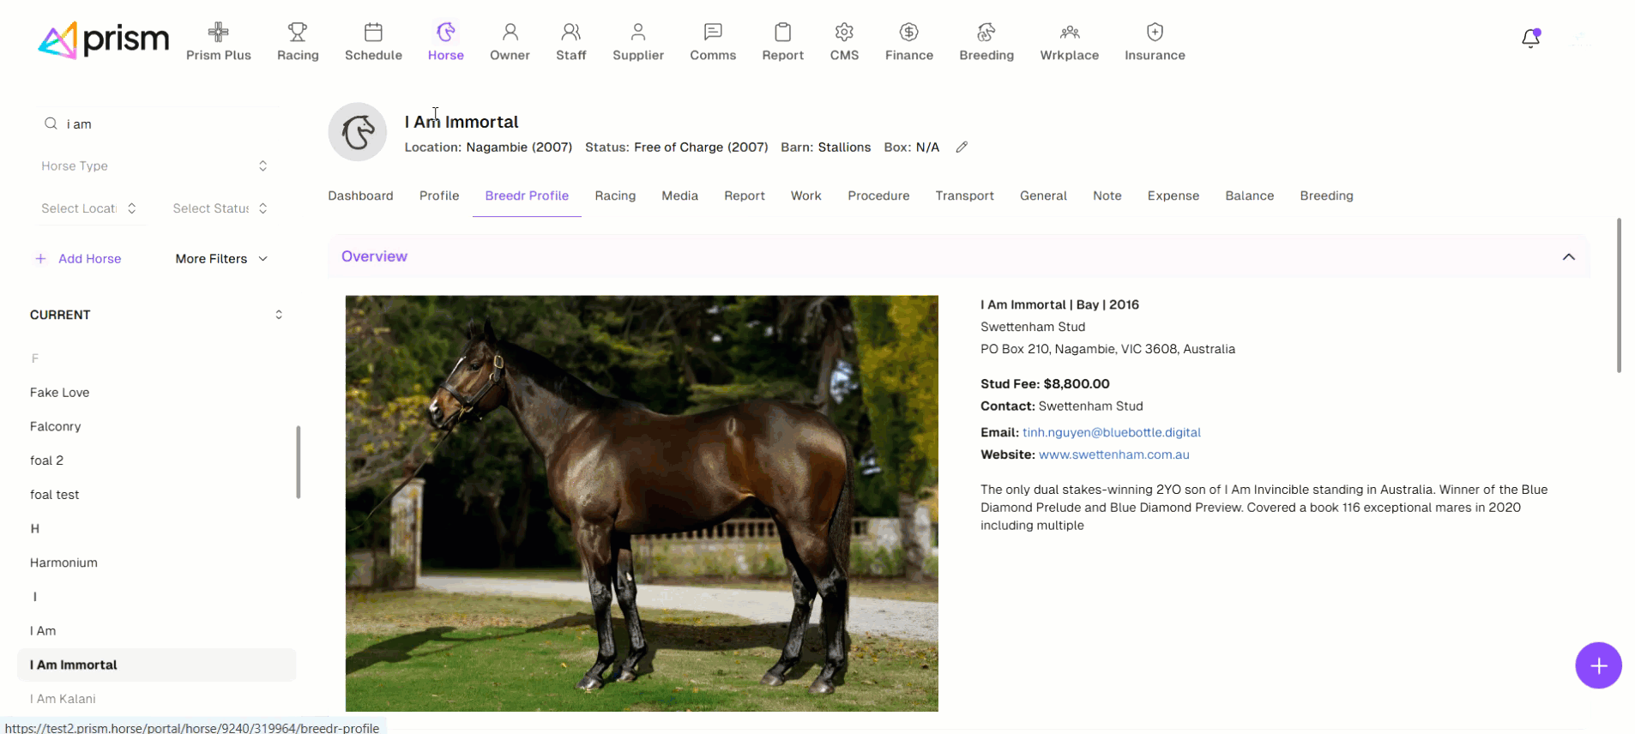This screenshot has width=1635, height=734.
Task: Expand More Filters
Action: pos(221,259)
